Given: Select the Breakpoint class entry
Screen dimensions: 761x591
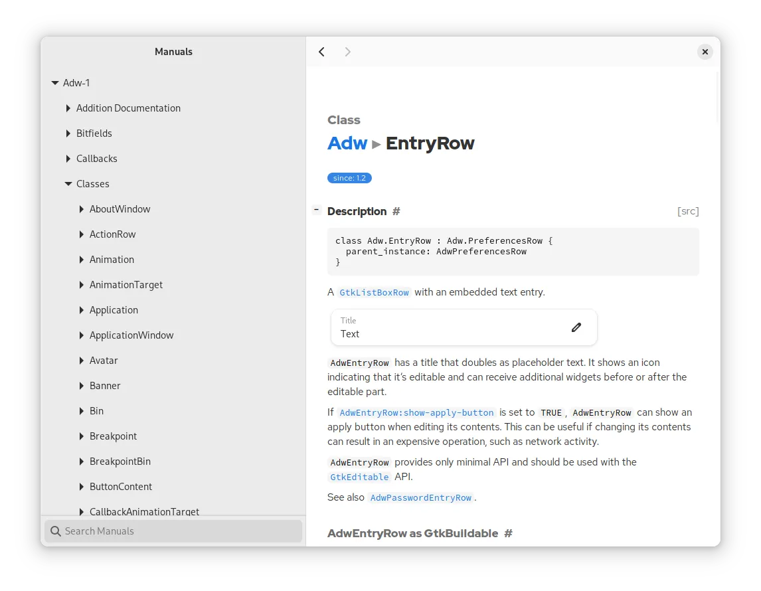Looking at the screenshot, I should [113, 436].
